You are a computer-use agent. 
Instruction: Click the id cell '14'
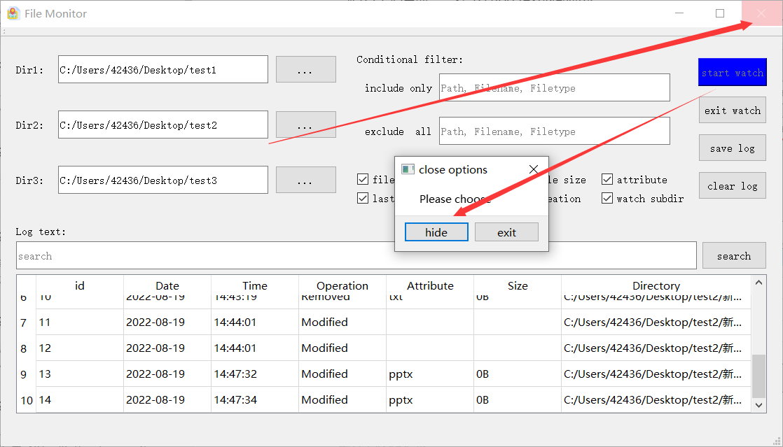pyautogui.click(x=80, y=400)
